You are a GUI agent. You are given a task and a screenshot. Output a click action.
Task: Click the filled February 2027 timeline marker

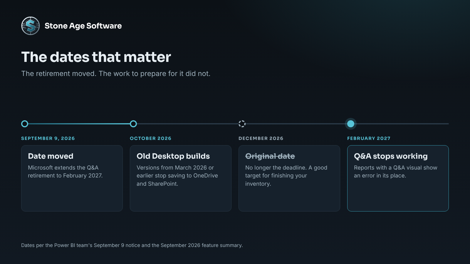(x=351, y=124)
